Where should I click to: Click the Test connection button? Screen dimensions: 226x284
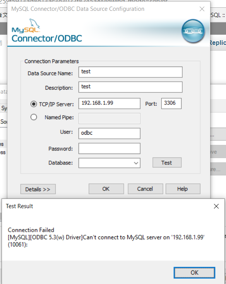click(x=167, y=163)
